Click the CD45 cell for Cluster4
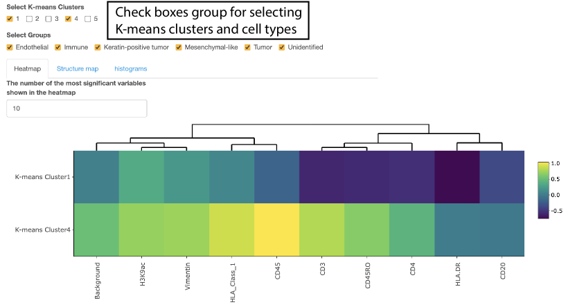The height and width of the screenshot is (307, 575). point(276,230)
